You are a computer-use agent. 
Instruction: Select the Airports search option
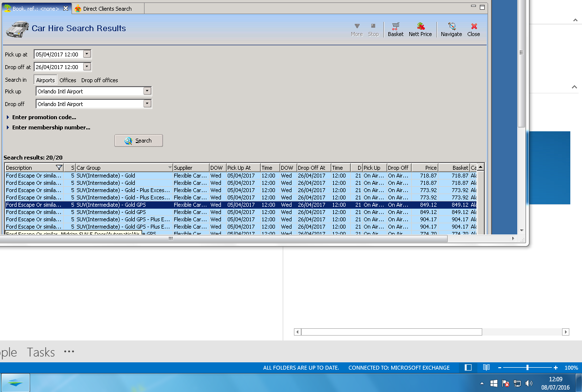pos(46,80)
